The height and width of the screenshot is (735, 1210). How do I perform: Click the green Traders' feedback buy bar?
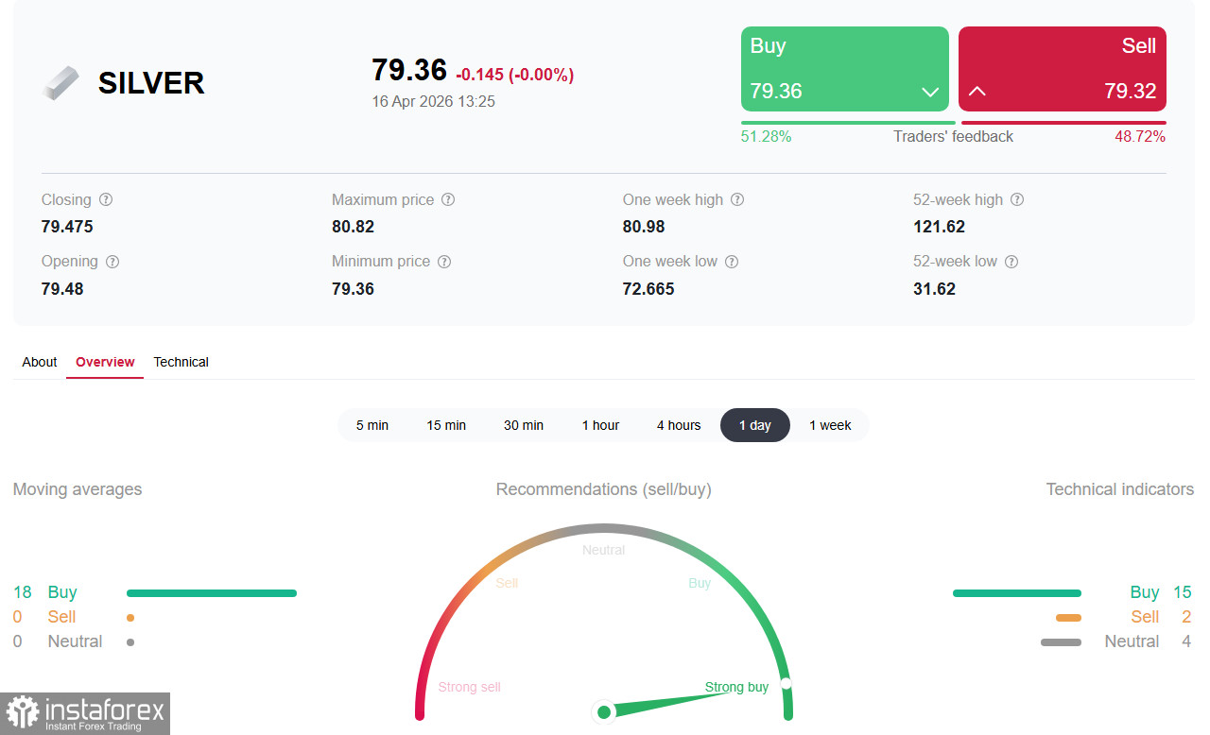click(x=848, y=123)
